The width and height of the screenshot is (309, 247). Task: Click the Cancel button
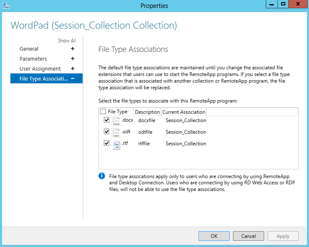point(248,236)
